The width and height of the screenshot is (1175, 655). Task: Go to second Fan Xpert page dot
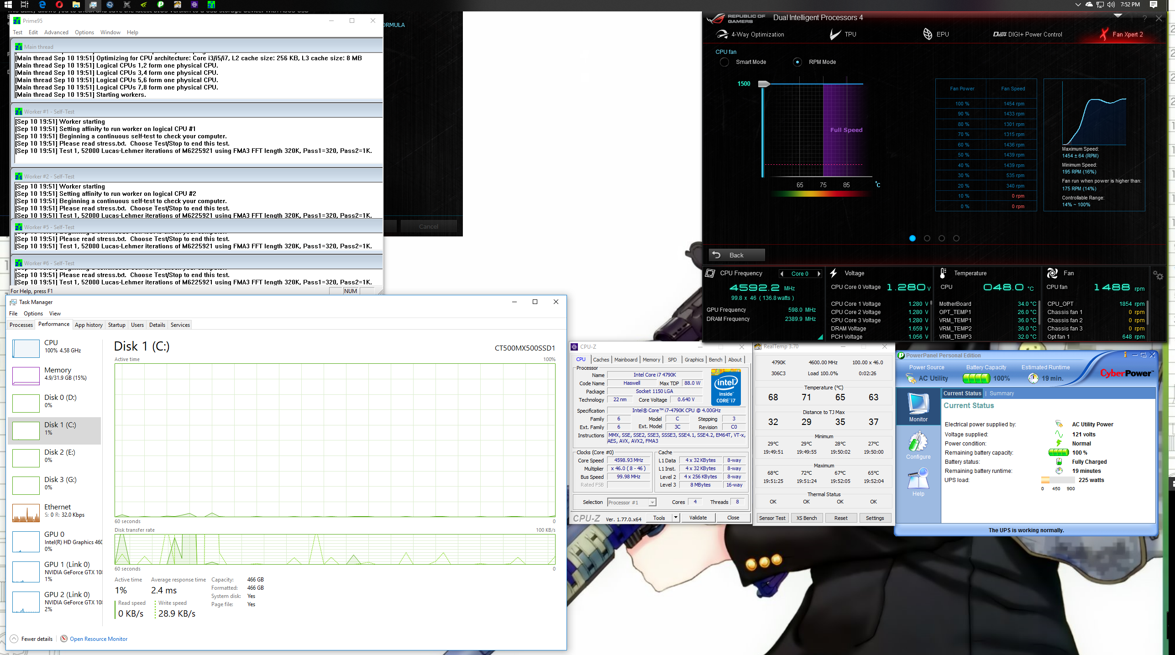(x=927, y=238)
